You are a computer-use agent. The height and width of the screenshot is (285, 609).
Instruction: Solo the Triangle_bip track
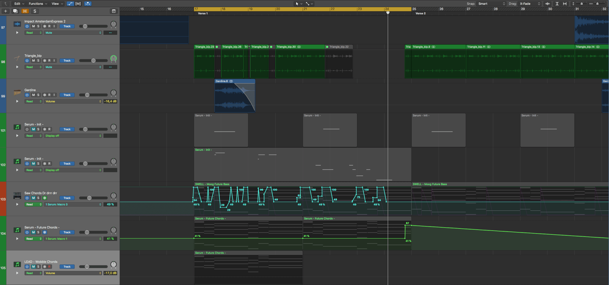38,60
